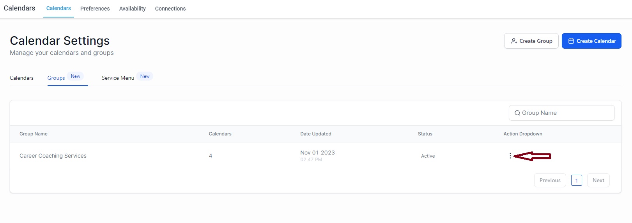Select the Groups sub-tab

click(56, 78)
